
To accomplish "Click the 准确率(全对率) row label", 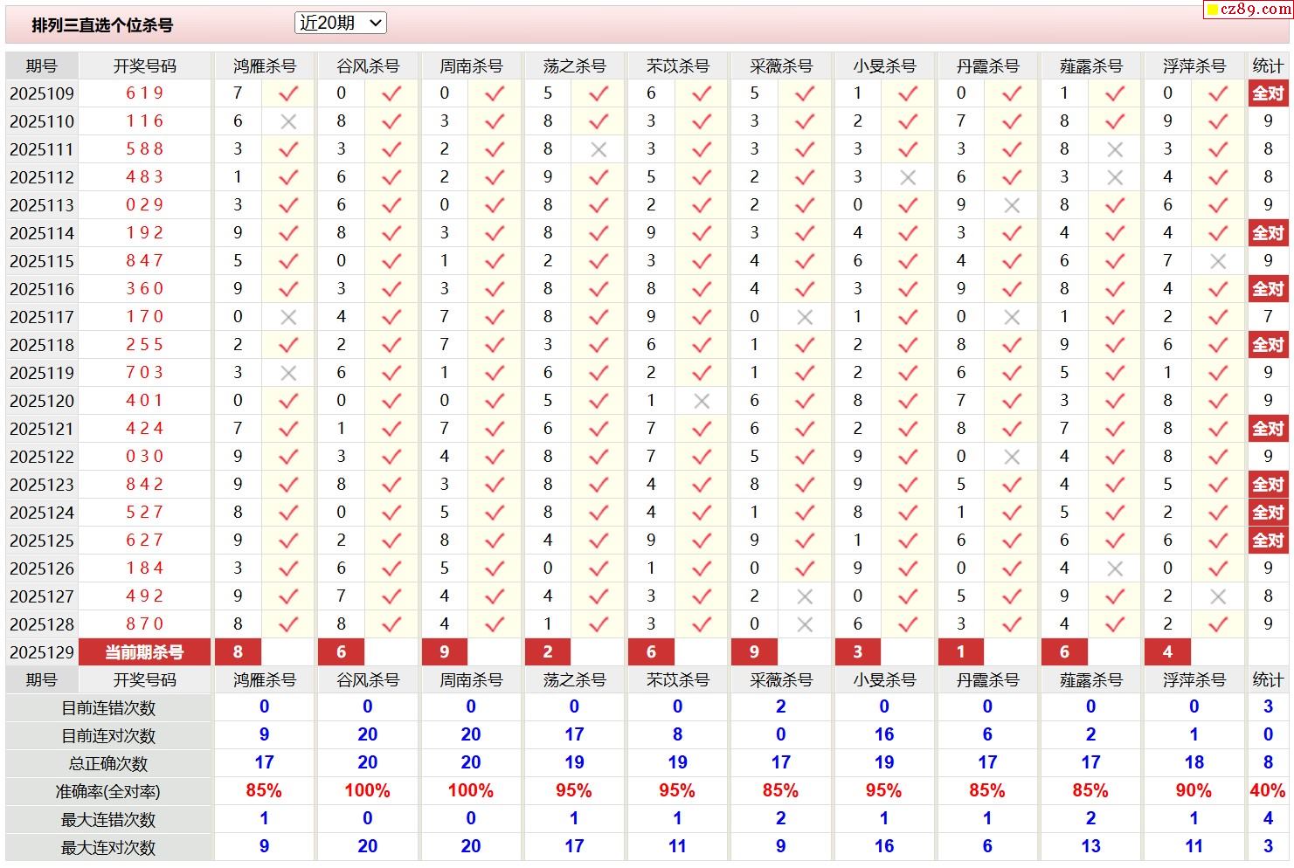I will tap(108, 792).
